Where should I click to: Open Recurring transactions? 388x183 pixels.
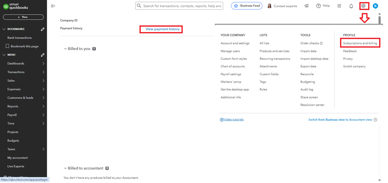coord(275,59)
